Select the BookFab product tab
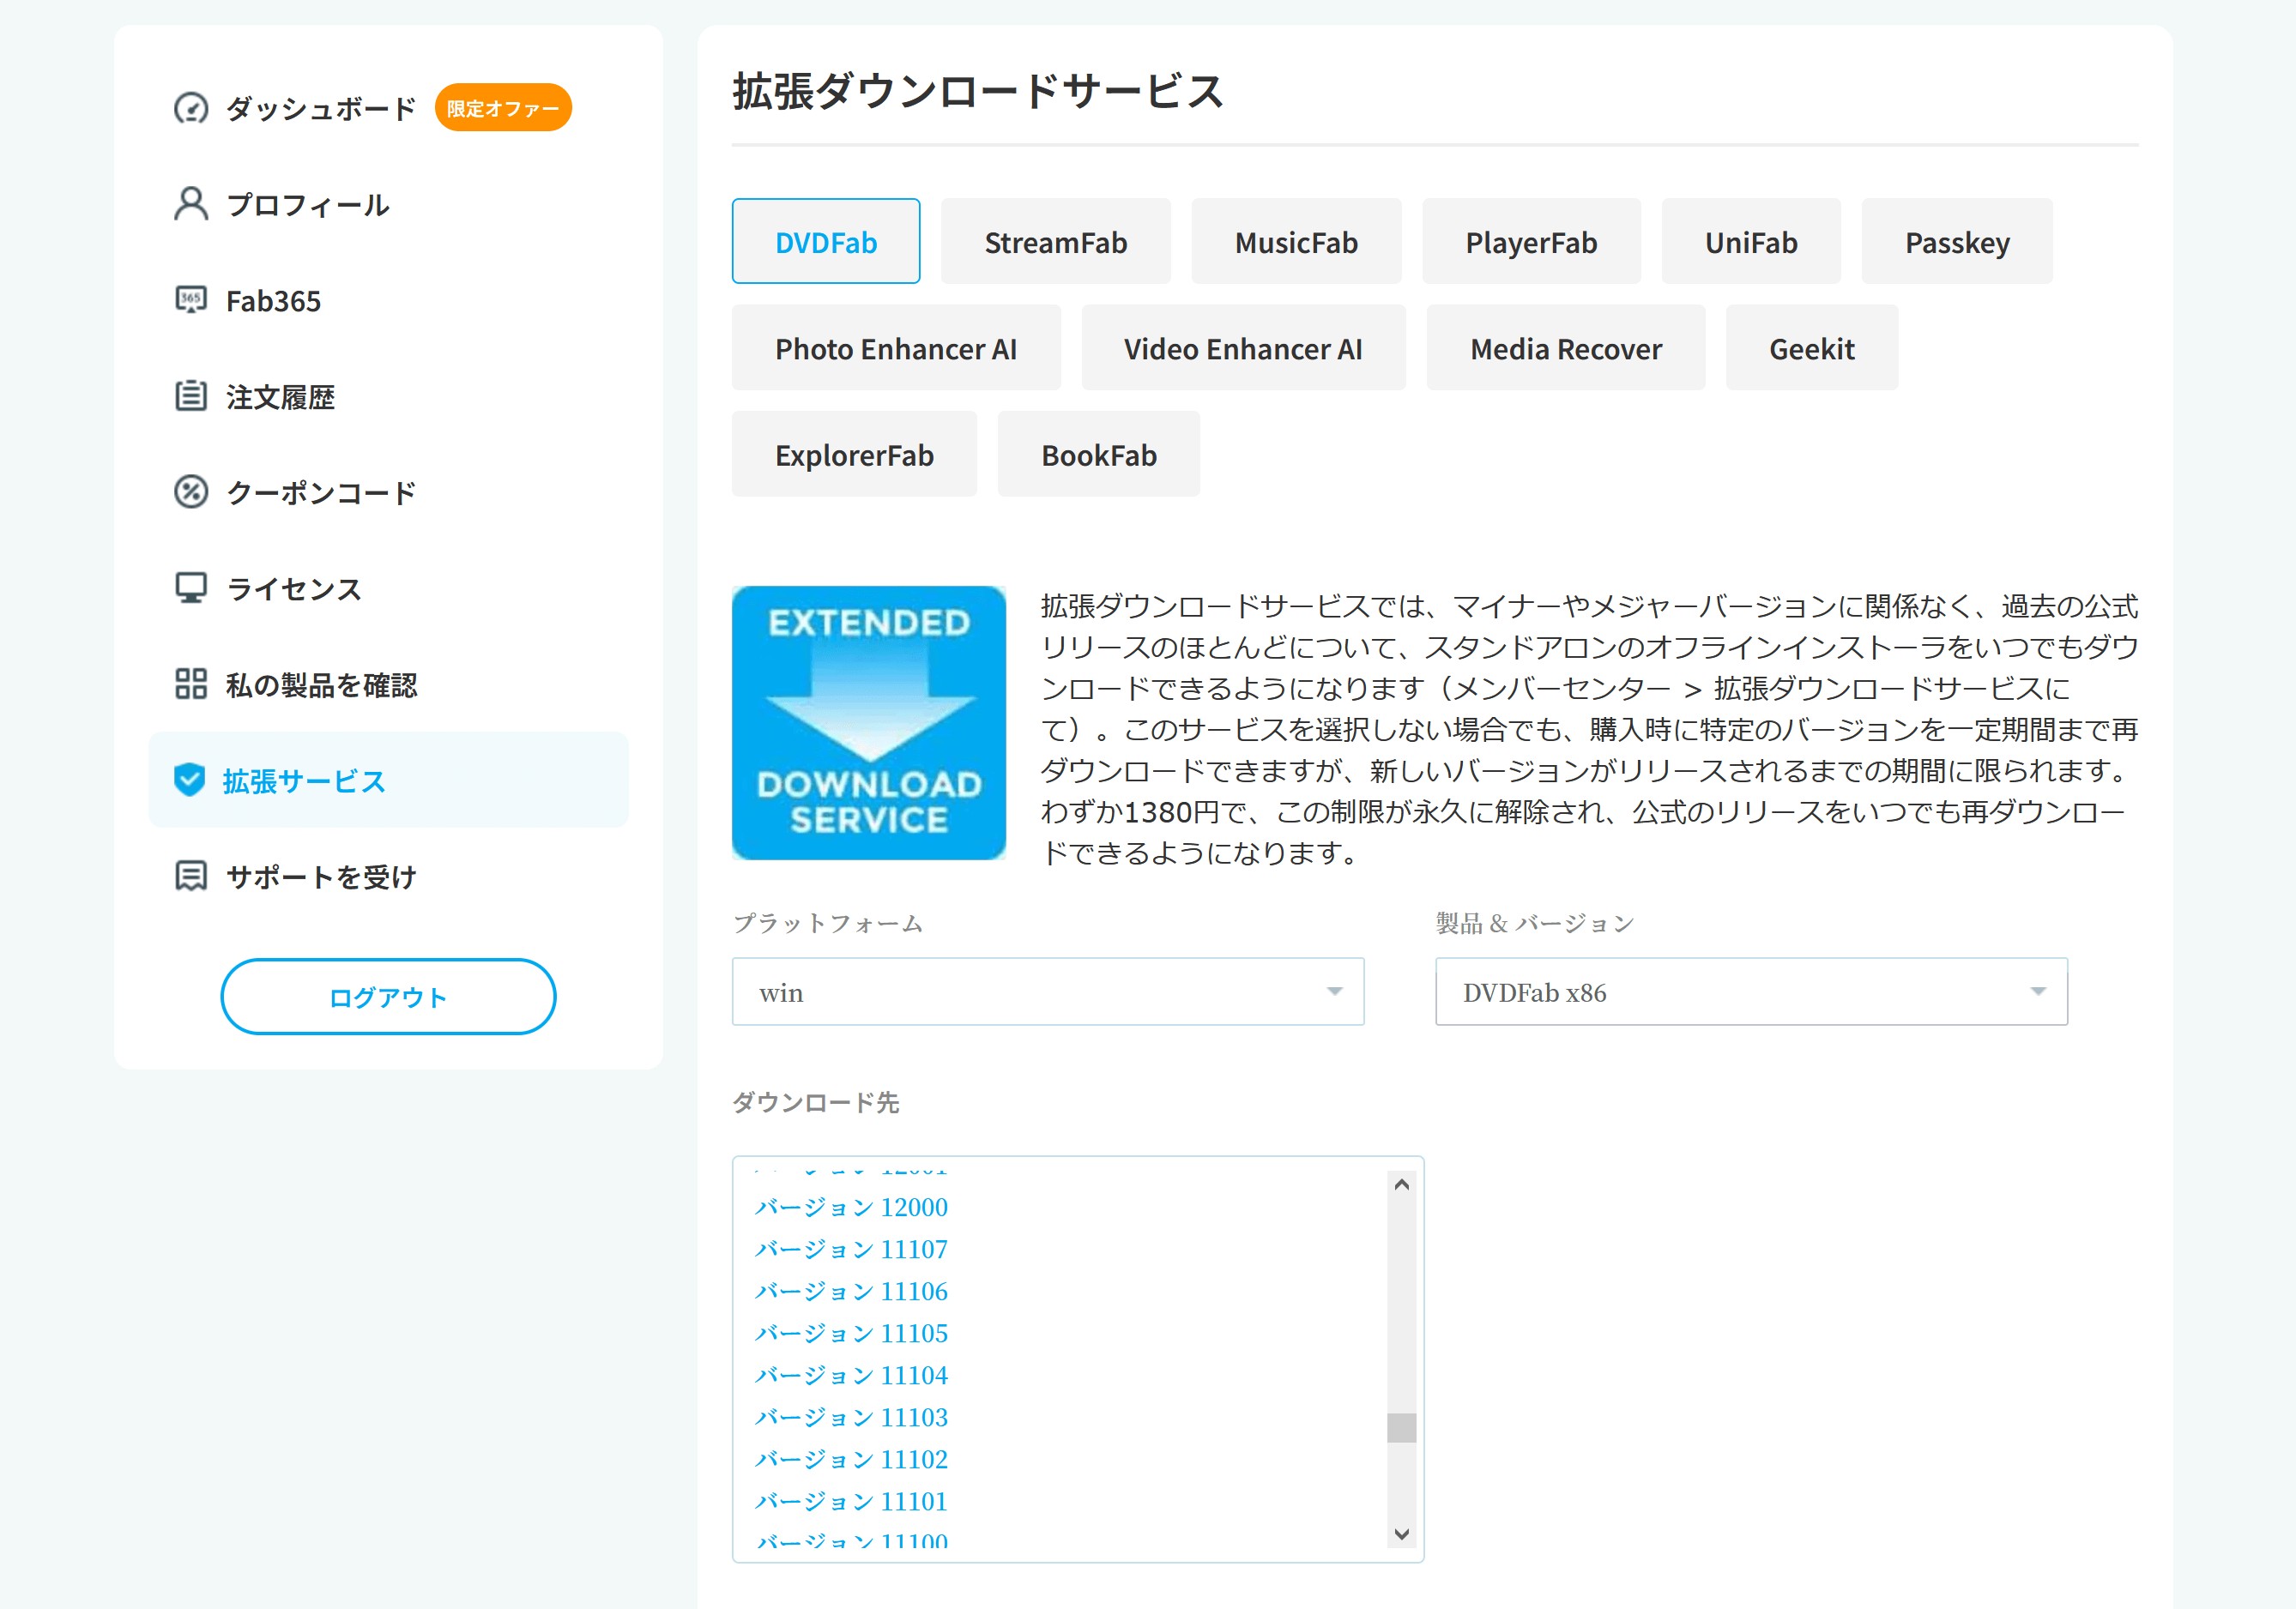The width and height of the screenshot is (2296, 1609). 1099,454
